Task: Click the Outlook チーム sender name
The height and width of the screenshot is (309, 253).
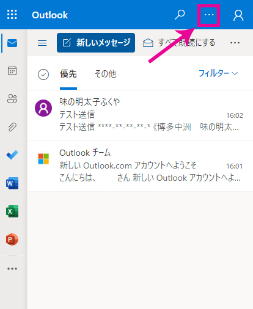Action: pyautogui.click(x=85, y=153)
